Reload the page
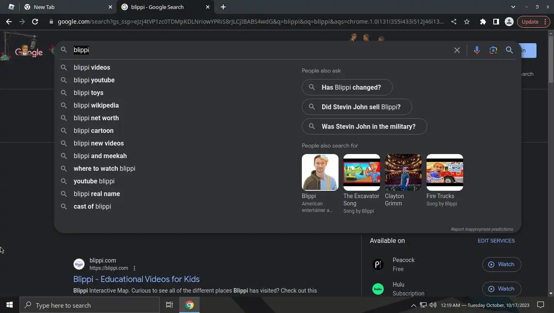Screen dimensions: 554x313 [35, 22]
